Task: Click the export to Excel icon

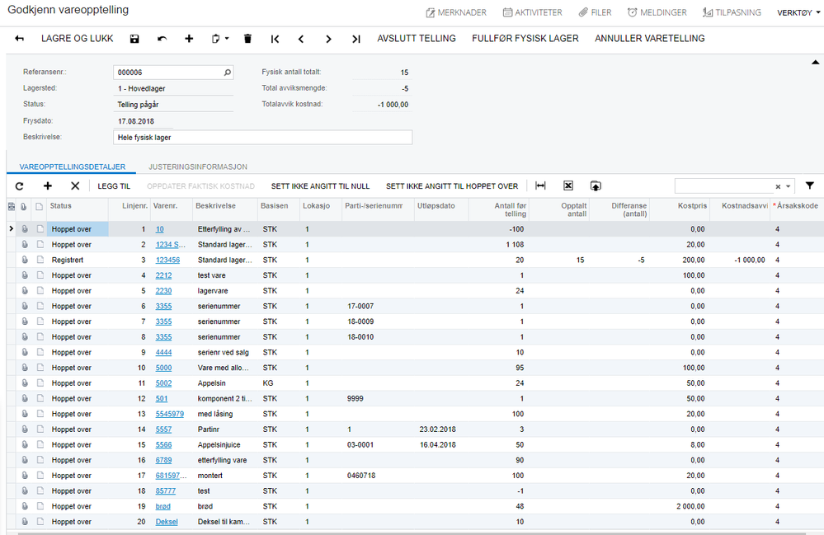Action: click(x=568, y=185)
